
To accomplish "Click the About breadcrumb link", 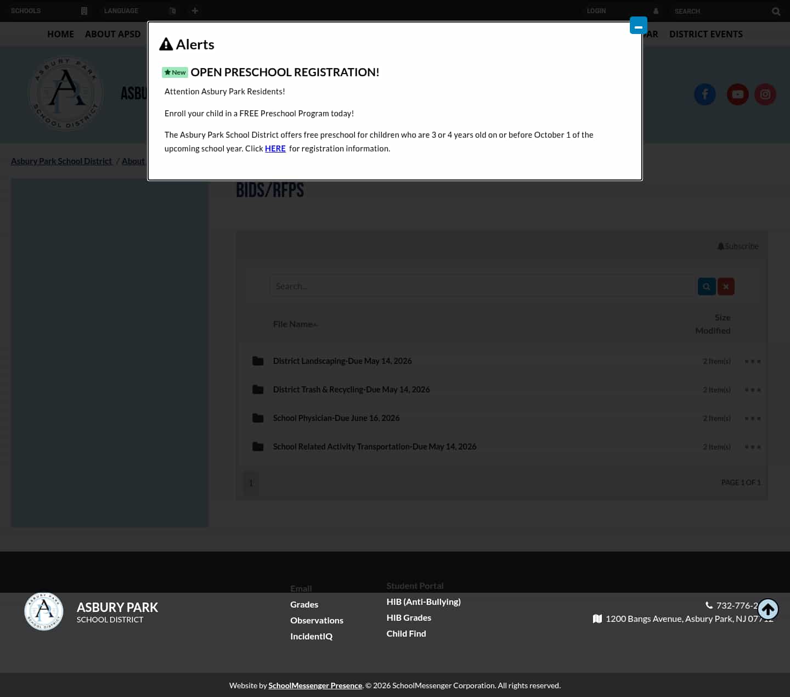I will click(133, 161).
